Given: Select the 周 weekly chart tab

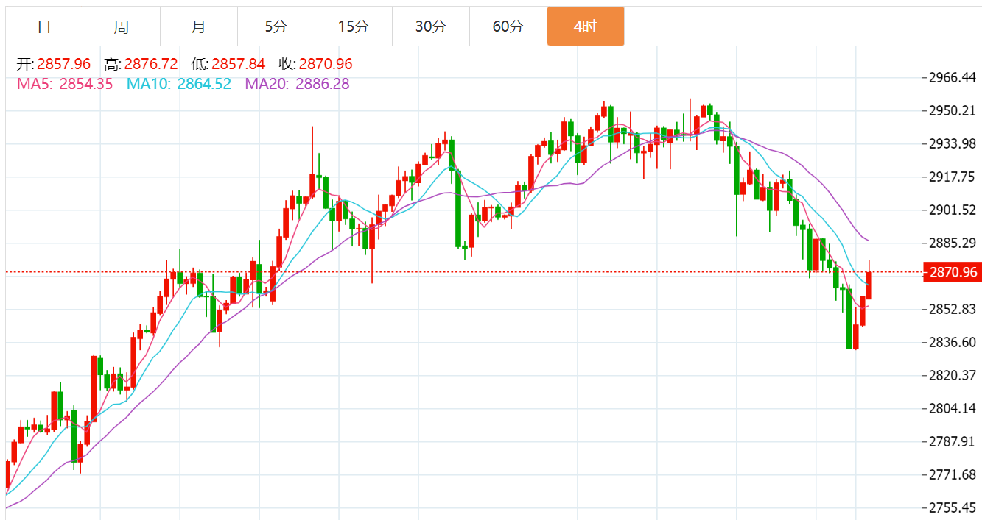Looking at the screenshot, I should pyautogui.click(x=122, y=27).
